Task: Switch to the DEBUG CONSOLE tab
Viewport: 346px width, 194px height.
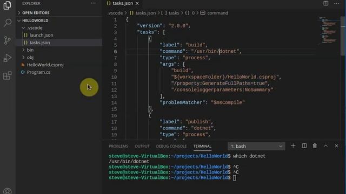Action: (171, 146)
